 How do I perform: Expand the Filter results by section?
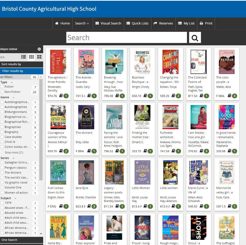click(22, 71)
